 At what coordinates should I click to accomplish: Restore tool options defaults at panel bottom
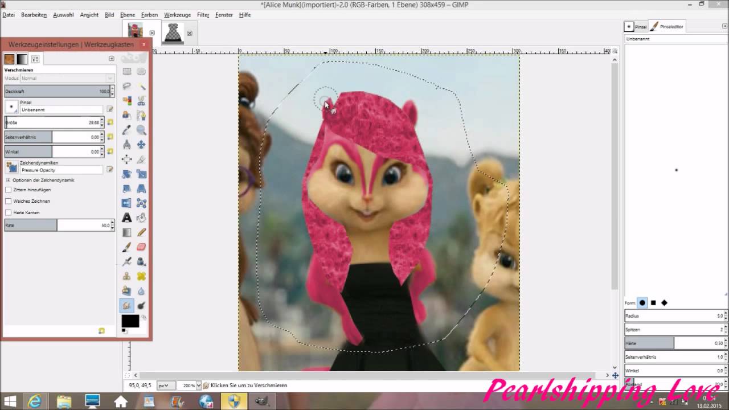(101, 331)
